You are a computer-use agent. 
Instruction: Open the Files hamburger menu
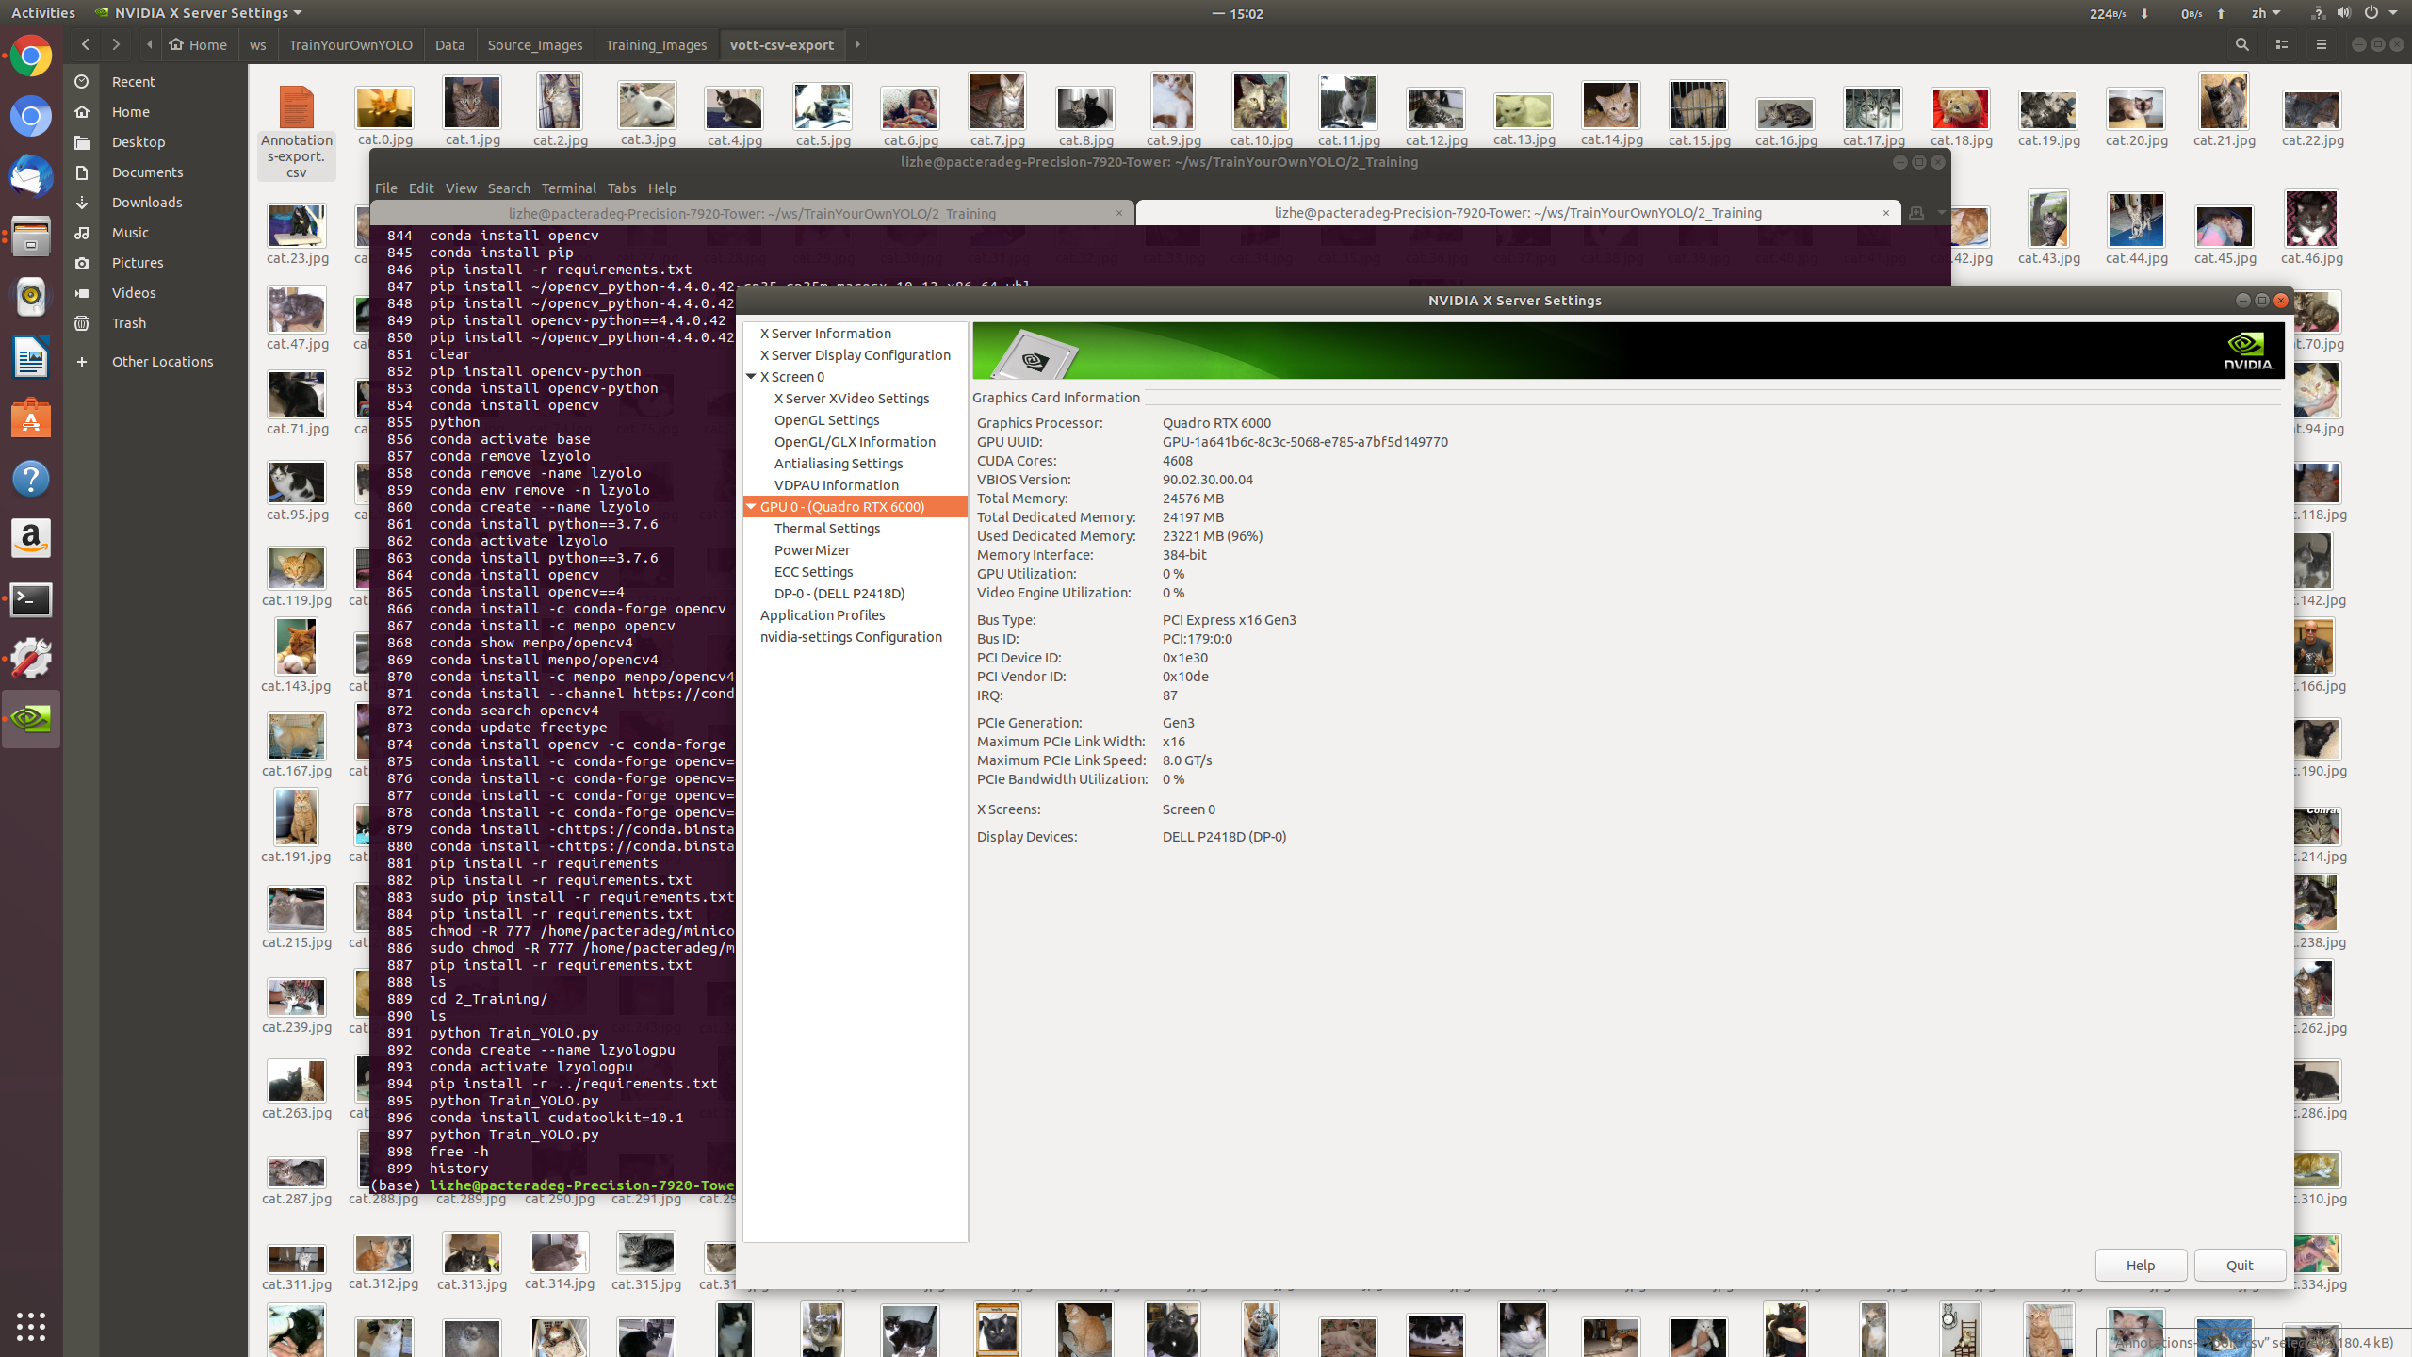tap(2321, 44)
